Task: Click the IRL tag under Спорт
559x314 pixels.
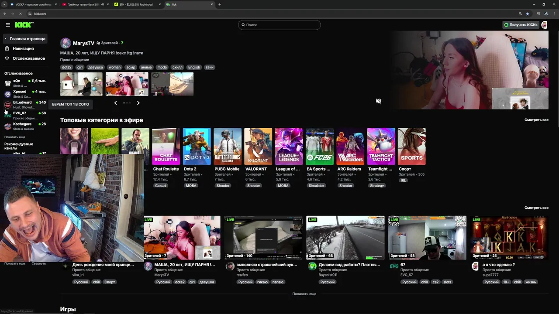Action: (x=403, y=180)
